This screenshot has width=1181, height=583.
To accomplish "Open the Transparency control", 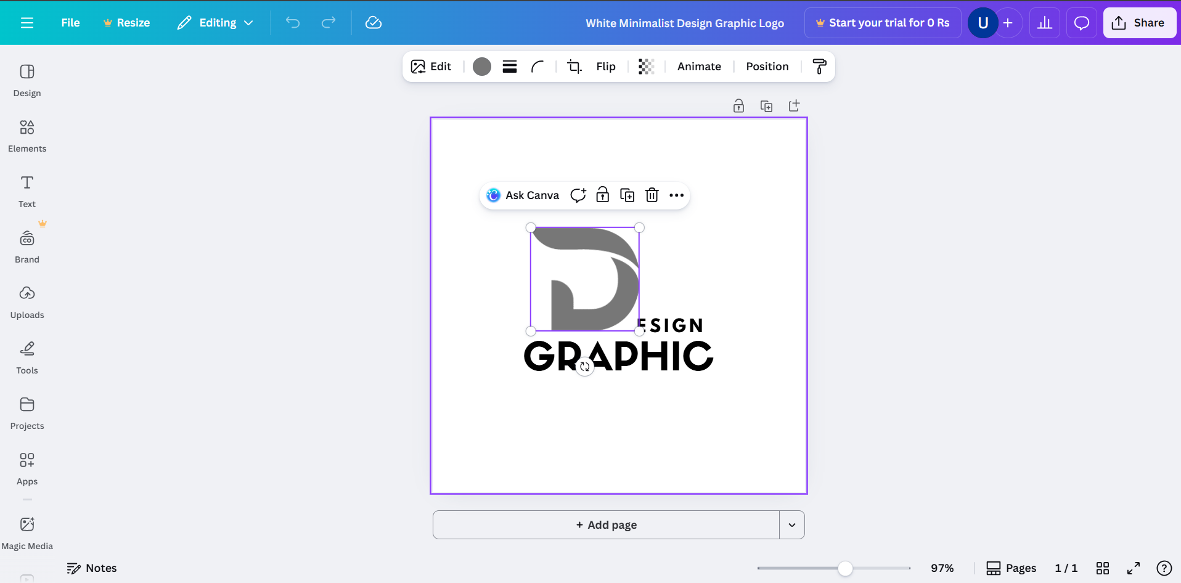I will [x=645, y=66].
